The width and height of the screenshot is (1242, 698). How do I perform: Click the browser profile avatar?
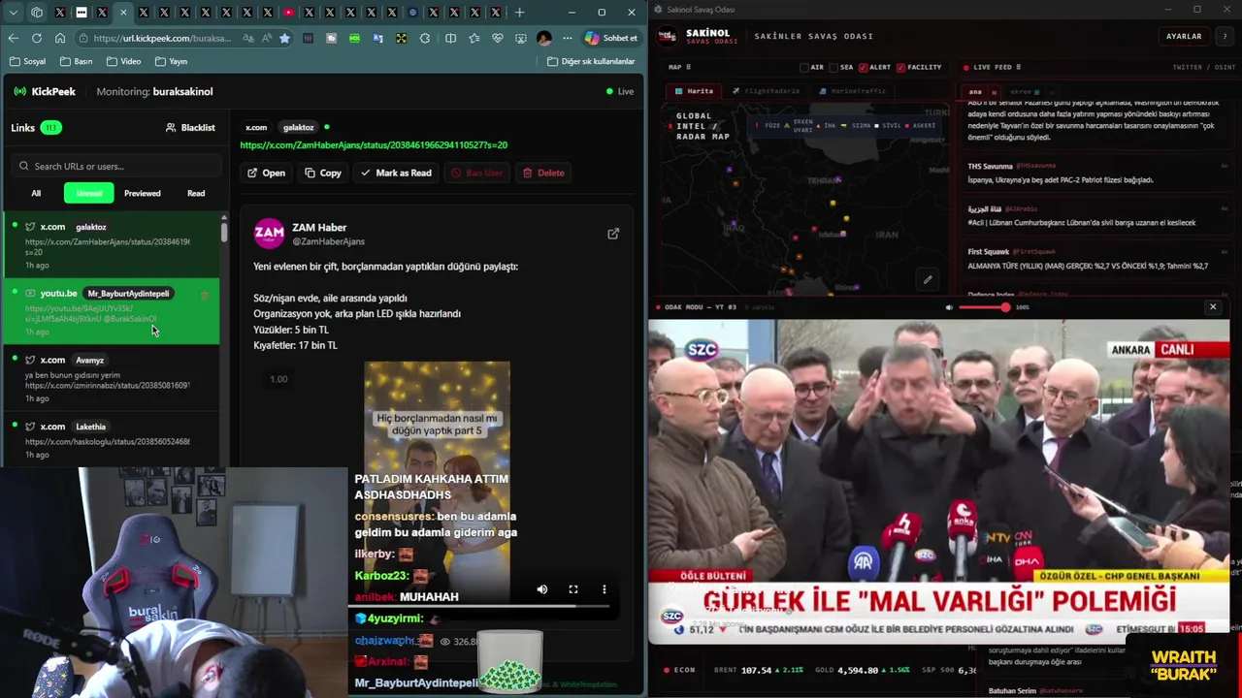point(544,38)
